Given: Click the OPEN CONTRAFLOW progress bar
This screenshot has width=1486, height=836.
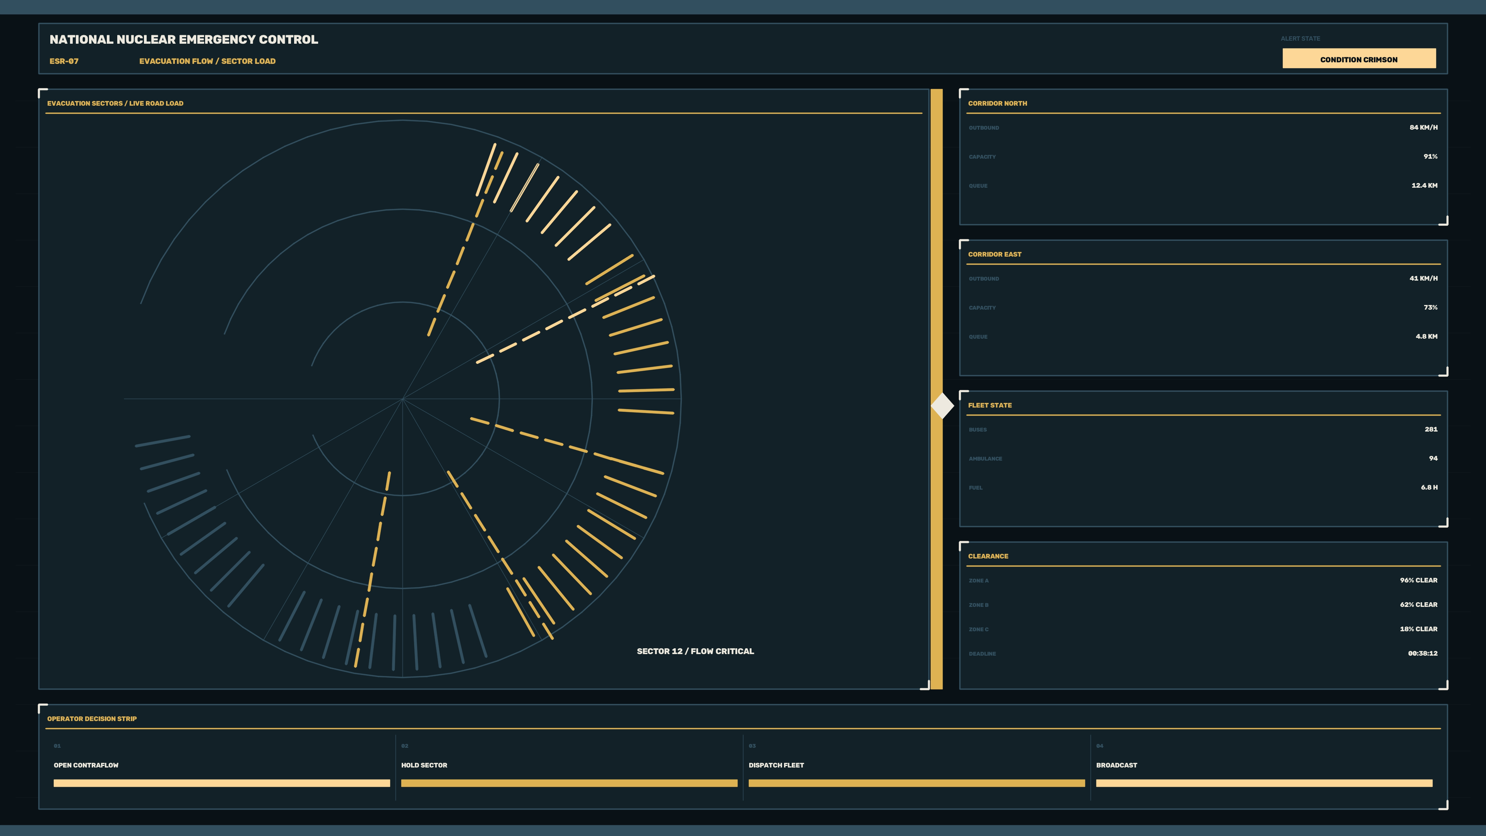Looking at the screenshot, I should [x=221, y=783].
